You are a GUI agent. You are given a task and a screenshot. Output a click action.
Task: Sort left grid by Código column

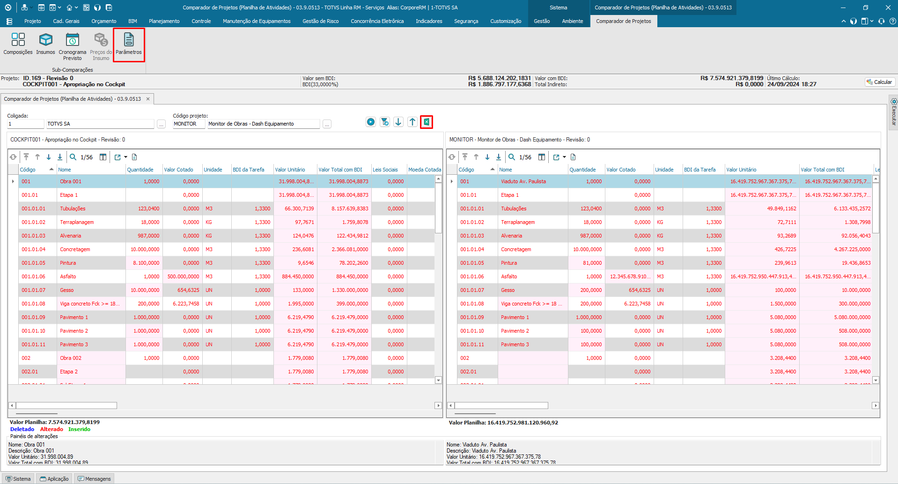click(37, 170)
